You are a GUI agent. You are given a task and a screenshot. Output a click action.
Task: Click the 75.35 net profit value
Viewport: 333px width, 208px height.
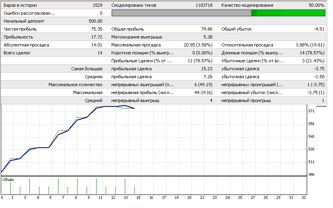(x=97, y=29)
